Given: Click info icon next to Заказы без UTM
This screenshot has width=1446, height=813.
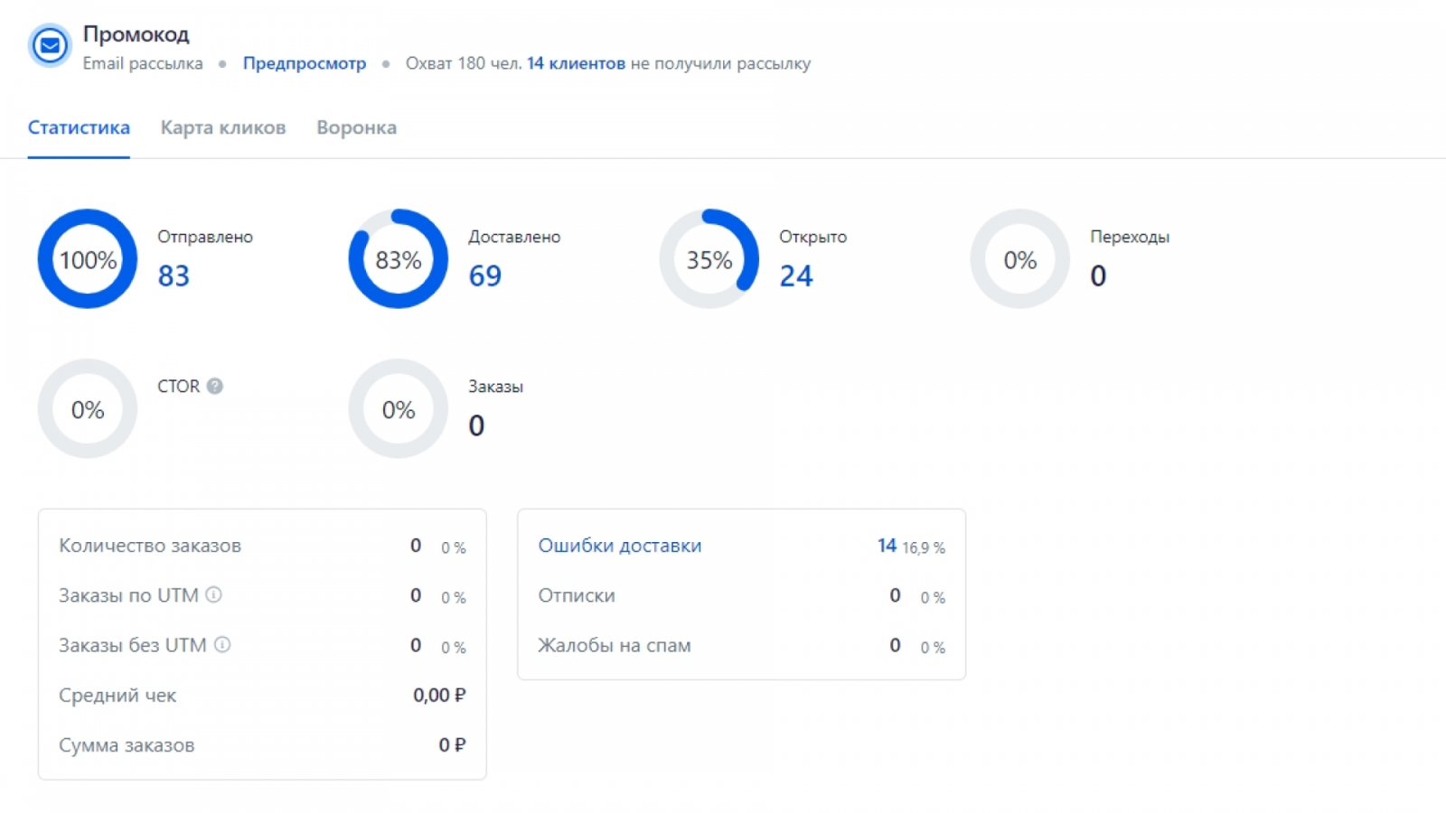Looking at the screenshot, I should (222, 644).
